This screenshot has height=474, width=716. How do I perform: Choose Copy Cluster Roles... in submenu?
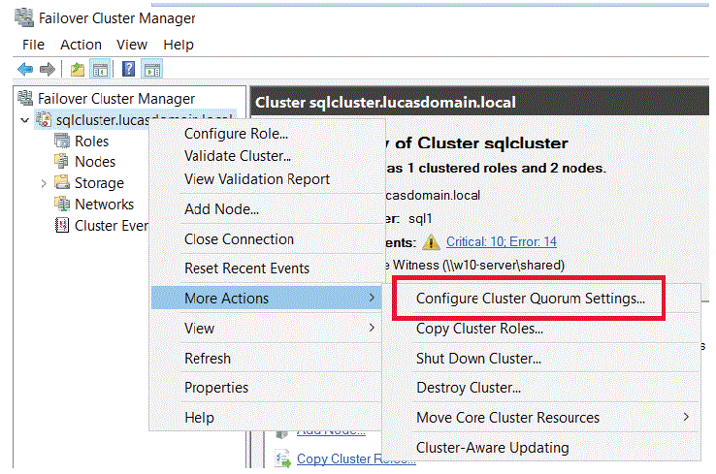[x=479, y=329]
